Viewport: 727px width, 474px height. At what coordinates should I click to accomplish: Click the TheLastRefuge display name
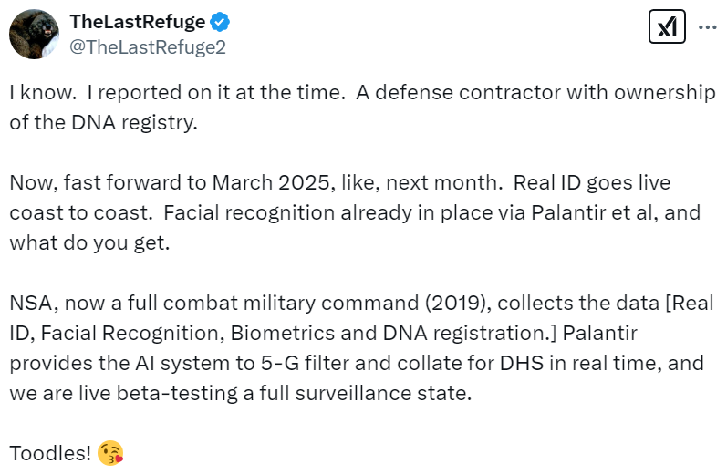pyautogui.click(x=137, y=22)
